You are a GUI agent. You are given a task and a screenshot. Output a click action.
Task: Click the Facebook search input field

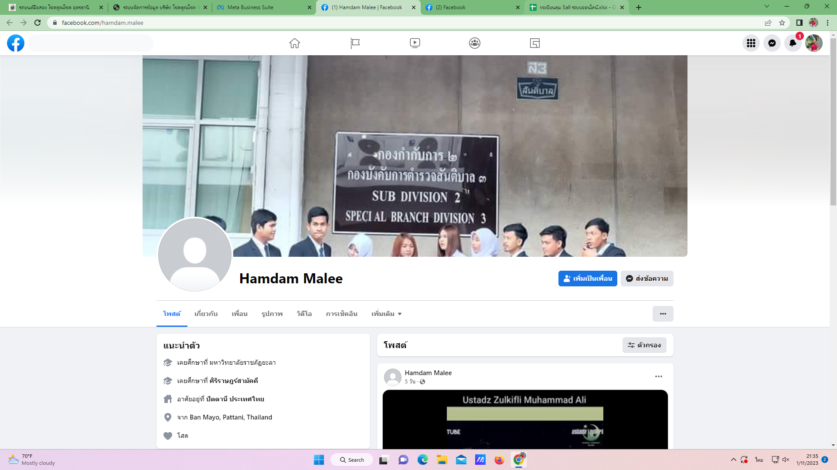click(91, 43)
